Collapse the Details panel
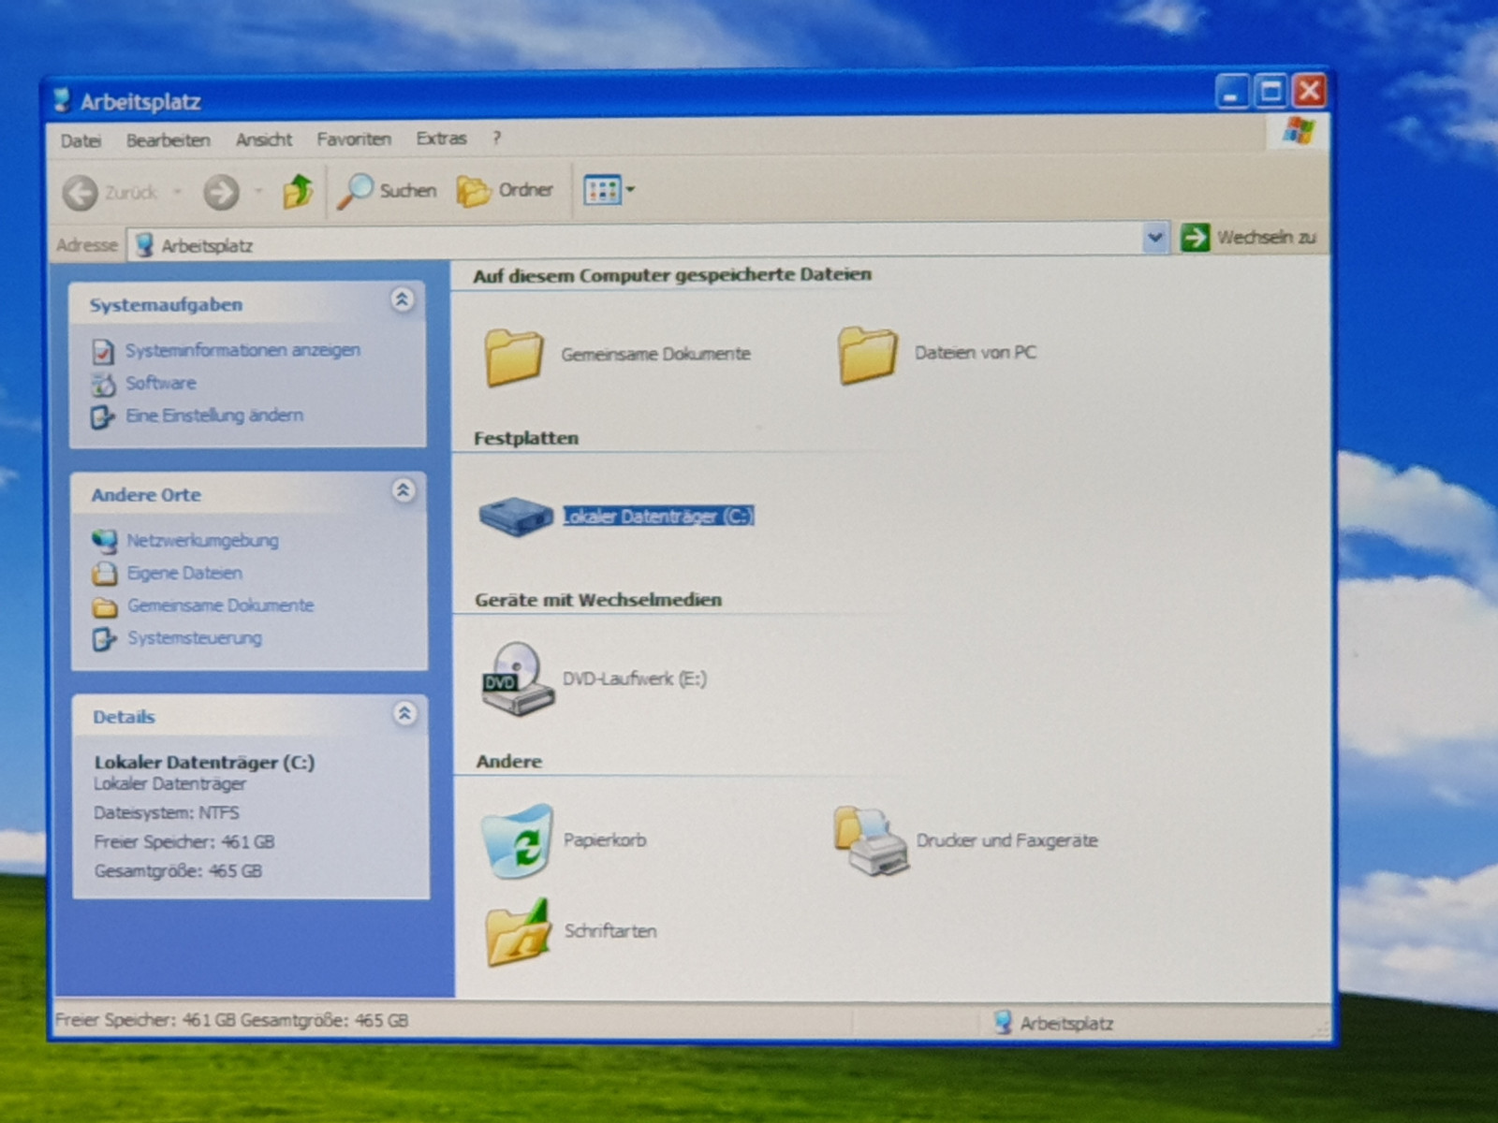The width and height of the screenshot is (1498, 1123). [x=404, y=714]
